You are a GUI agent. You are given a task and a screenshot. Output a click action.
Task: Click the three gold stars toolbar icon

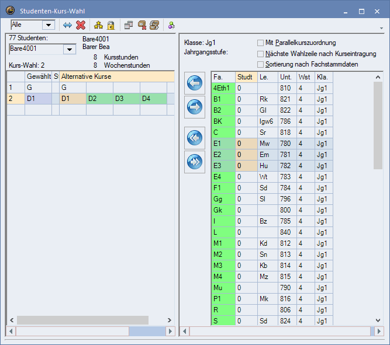[x=98, y=25]
